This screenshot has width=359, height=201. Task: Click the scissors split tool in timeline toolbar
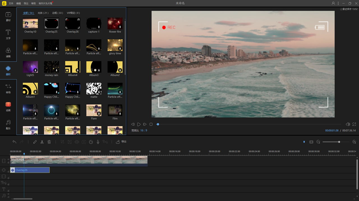pos(42,142)
